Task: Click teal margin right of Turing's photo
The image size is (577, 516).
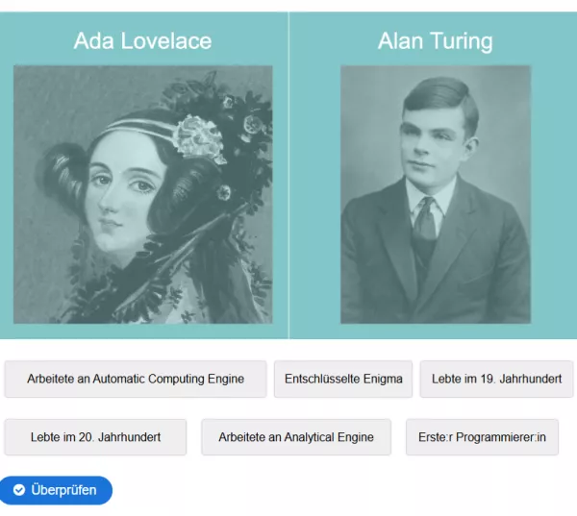Action: [553, 192]
